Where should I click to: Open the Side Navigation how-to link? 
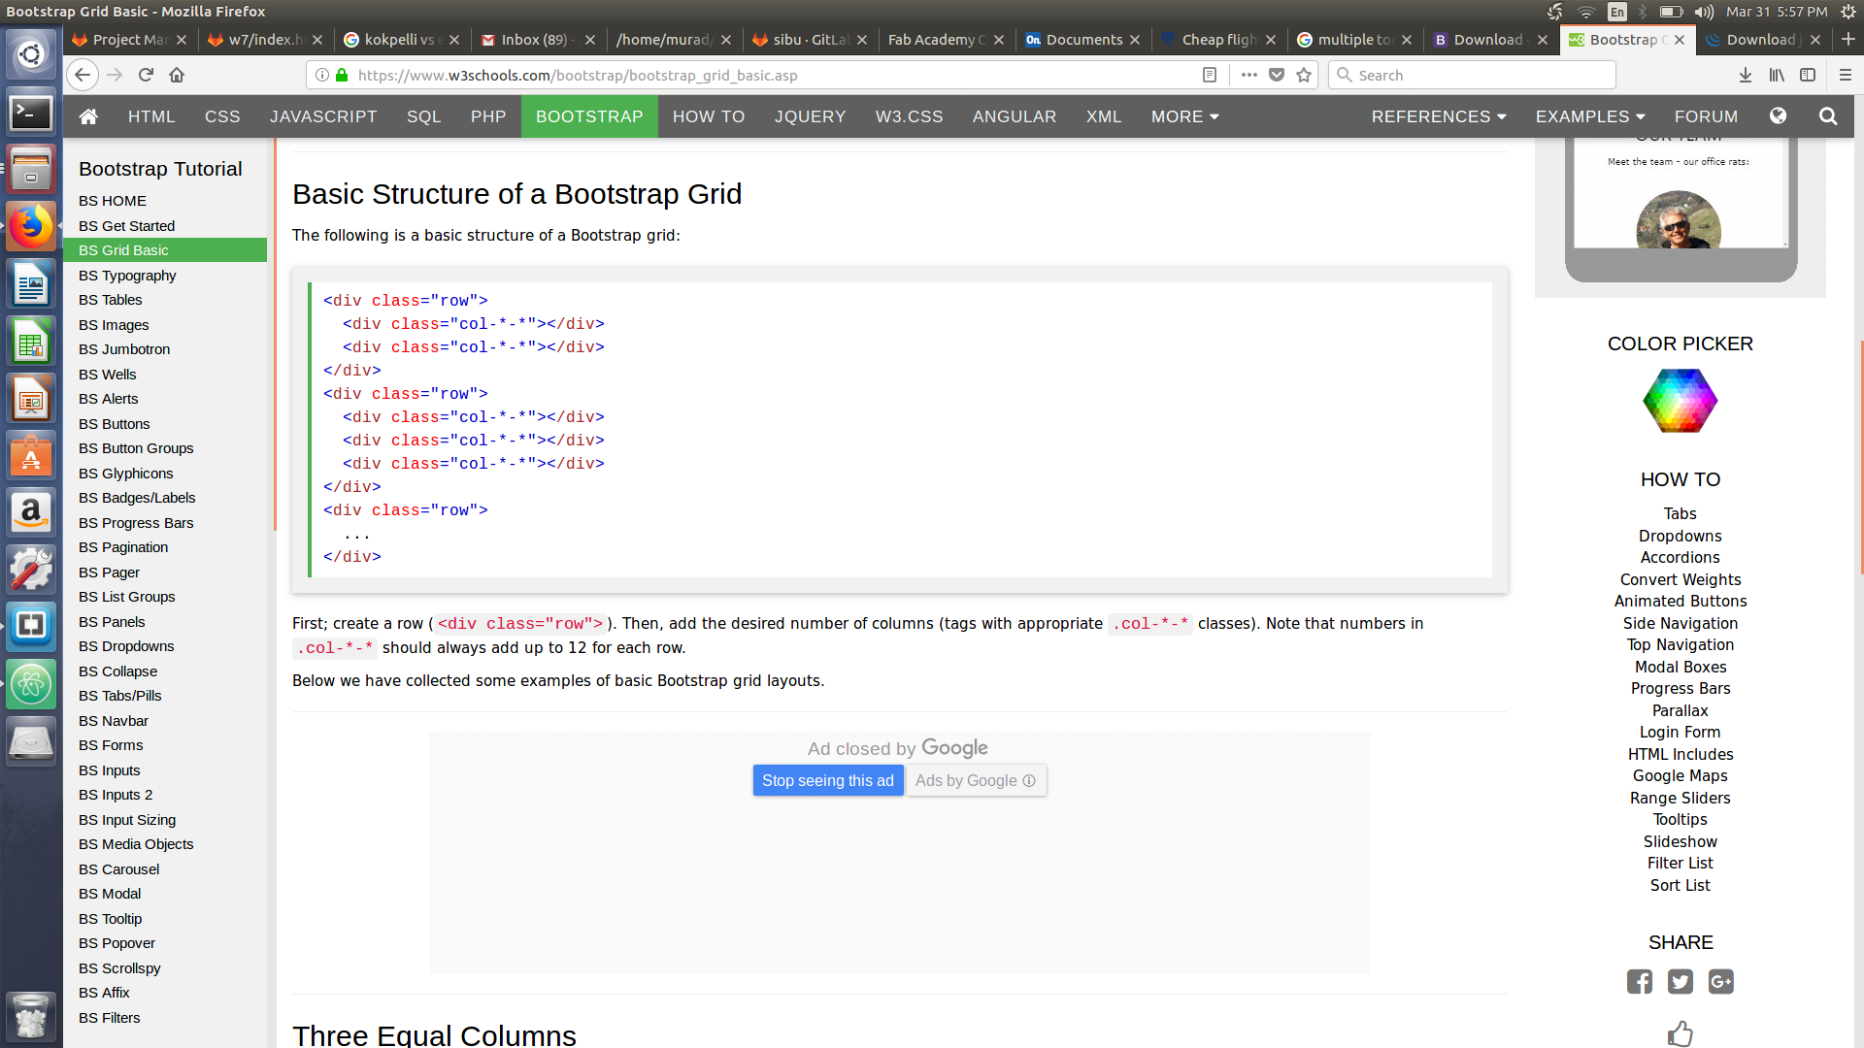(1680, 624)
